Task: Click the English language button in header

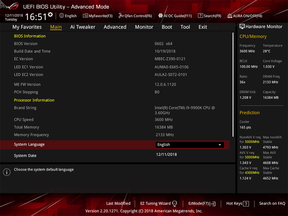Action: pyautogui.click(x=71, y=16)
